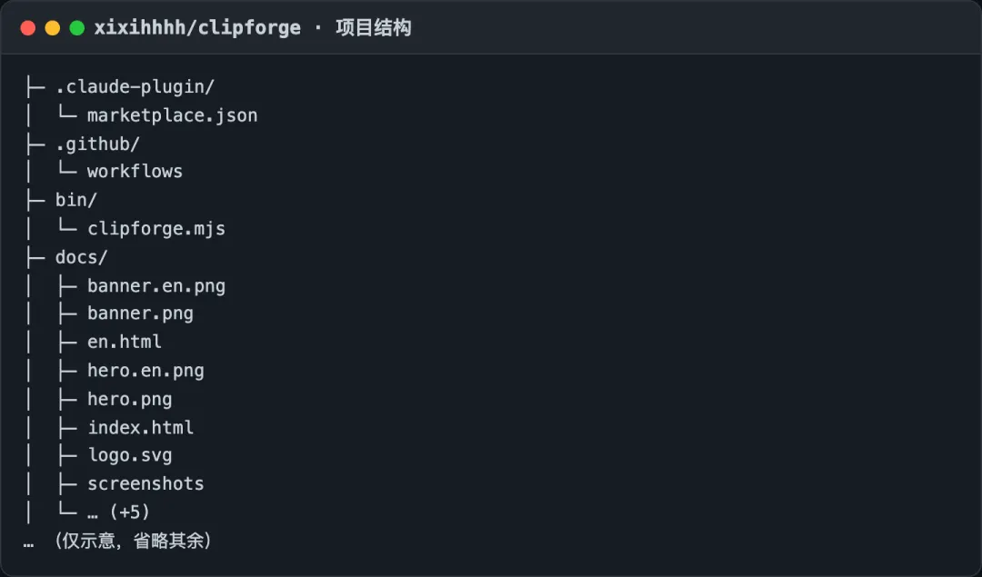Screen dimensions: 982x577
Task: Open banner.en.png in docs
Action: (x=156, y=286)
